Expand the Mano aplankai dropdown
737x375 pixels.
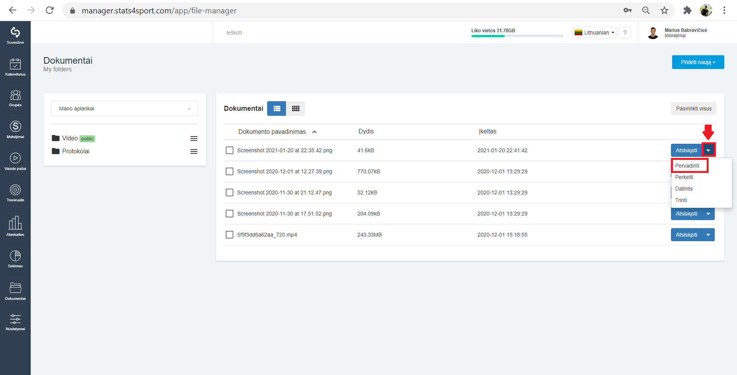[125, 109]
